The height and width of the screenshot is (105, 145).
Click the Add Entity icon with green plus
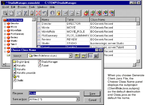[86, 13]
